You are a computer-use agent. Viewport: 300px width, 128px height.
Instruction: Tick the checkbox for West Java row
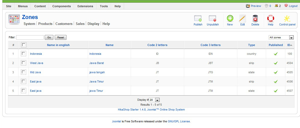coord(24,63)
